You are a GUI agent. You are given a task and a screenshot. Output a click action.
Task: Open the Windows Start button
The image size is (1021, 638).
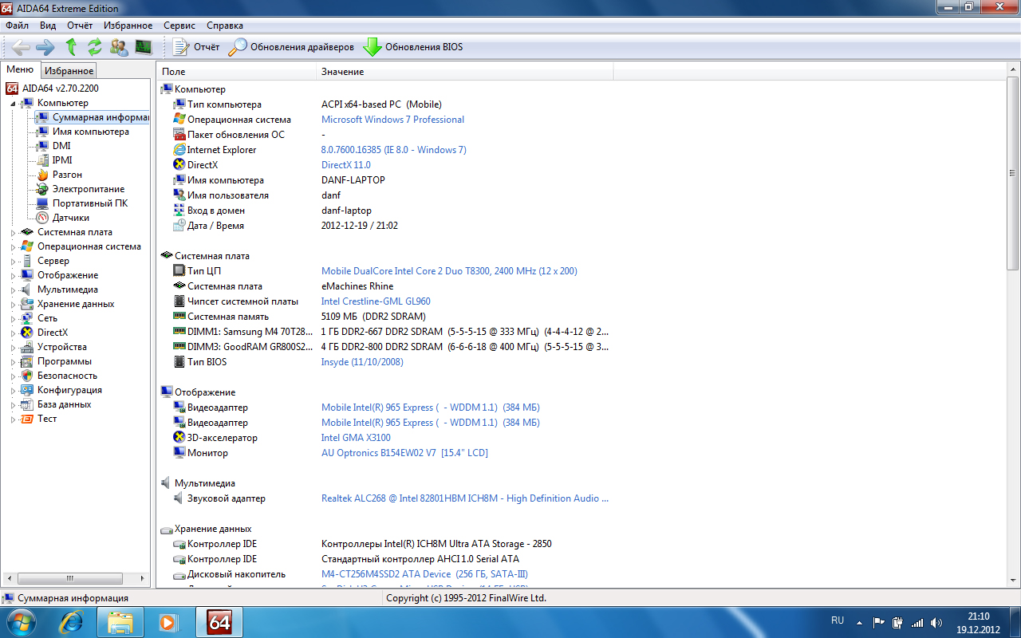pos(19,621)
